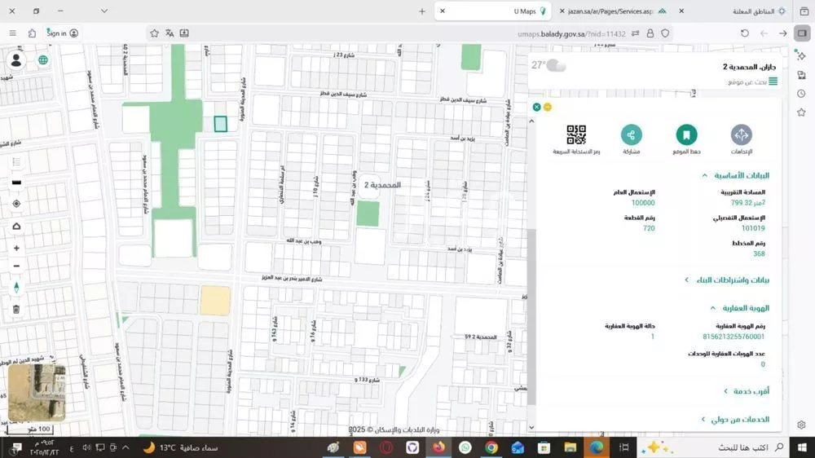Image resolution: width=815 pixels, height=458 pixels.
Task: Click the trash delete icon on map
Action: tap(16, 309)
